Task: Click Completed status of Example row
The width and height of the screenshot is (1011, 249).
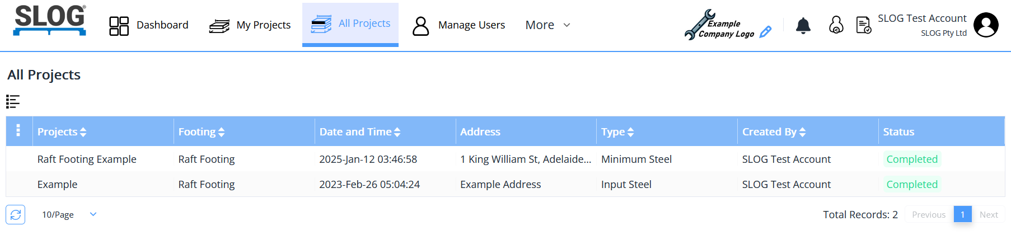Action: (911, 185)
